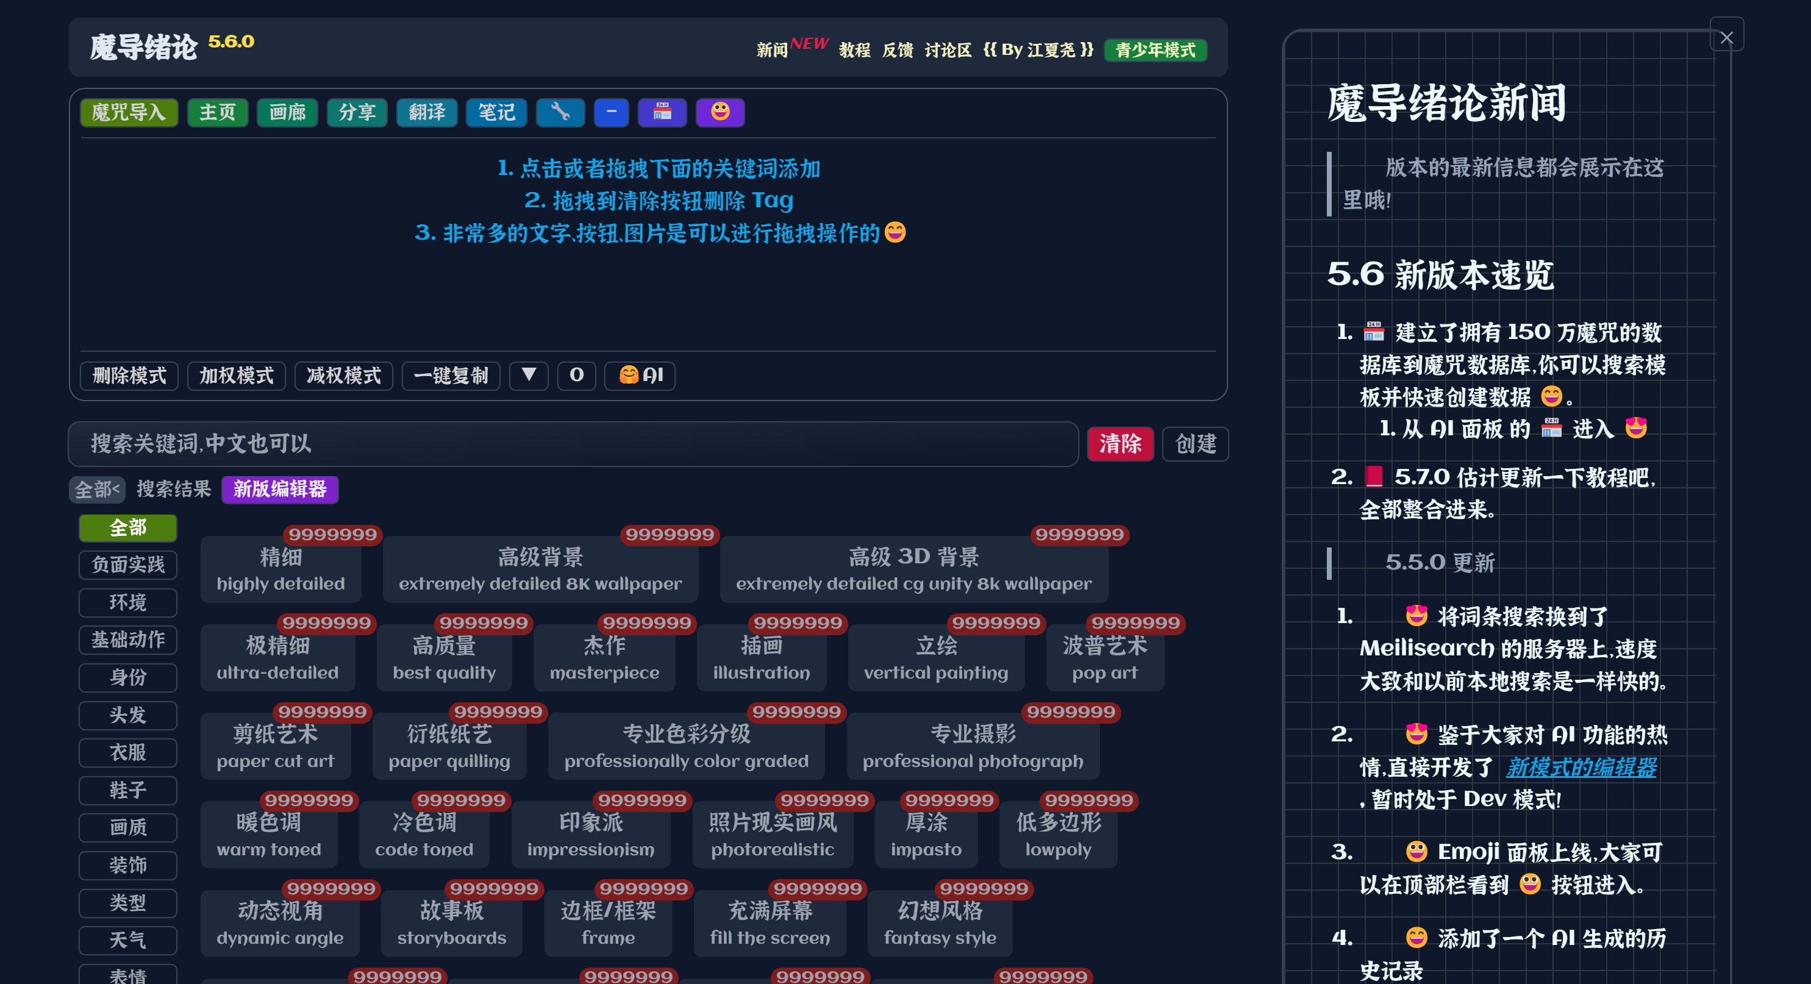This screenshot has width=1811, height=984.
Task: Focus the keyword search field
Action: (573, 444)
